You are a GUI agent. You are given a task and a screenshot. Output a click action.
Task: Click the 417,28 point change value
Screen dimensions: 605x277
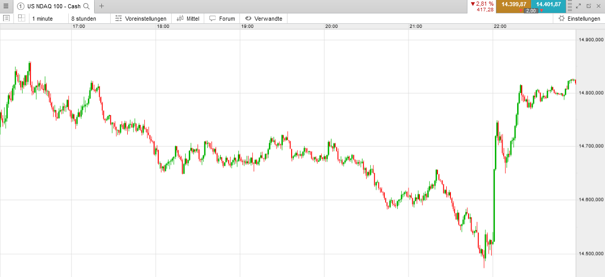486,10
